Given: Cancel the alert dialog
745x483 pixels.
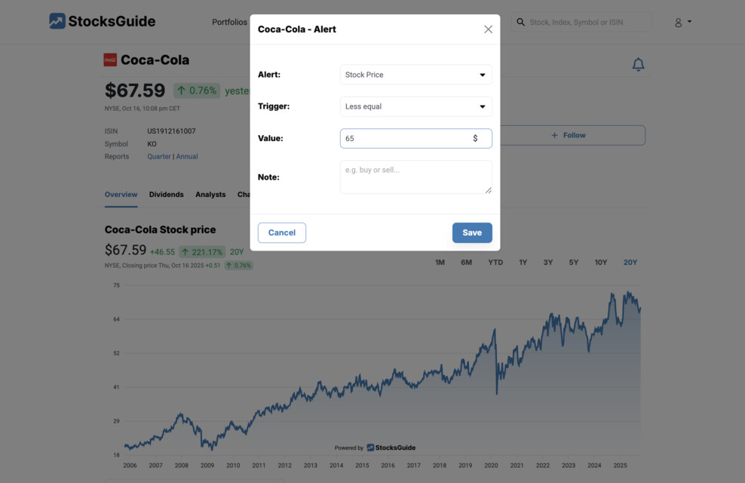Looking at the screenshot, I should pos(281,232).
